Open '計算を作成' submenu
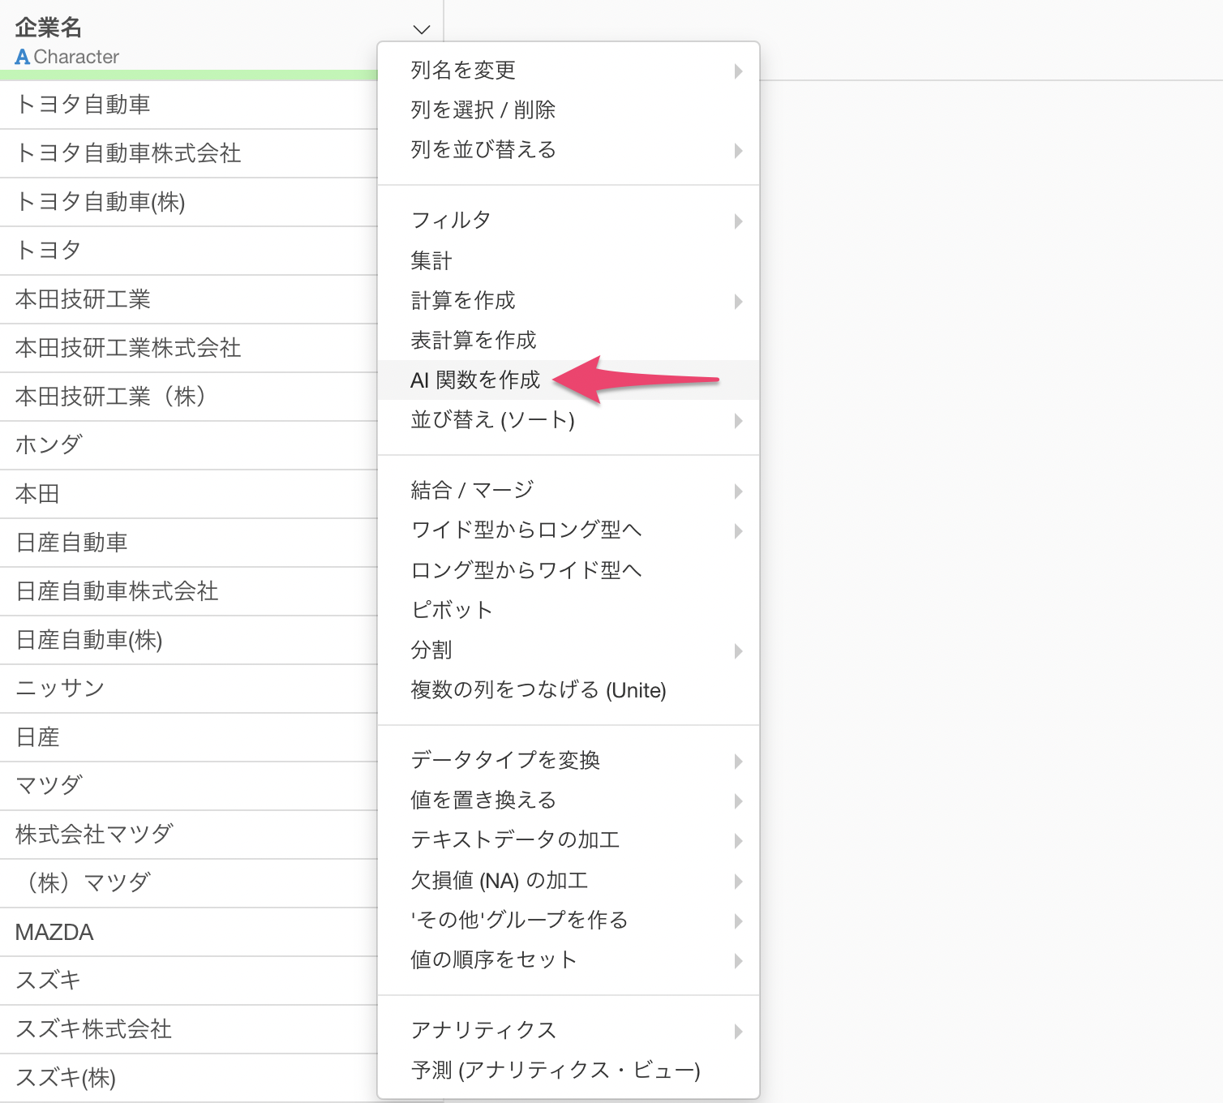The image size is (1223, 1103). (463, 301)
